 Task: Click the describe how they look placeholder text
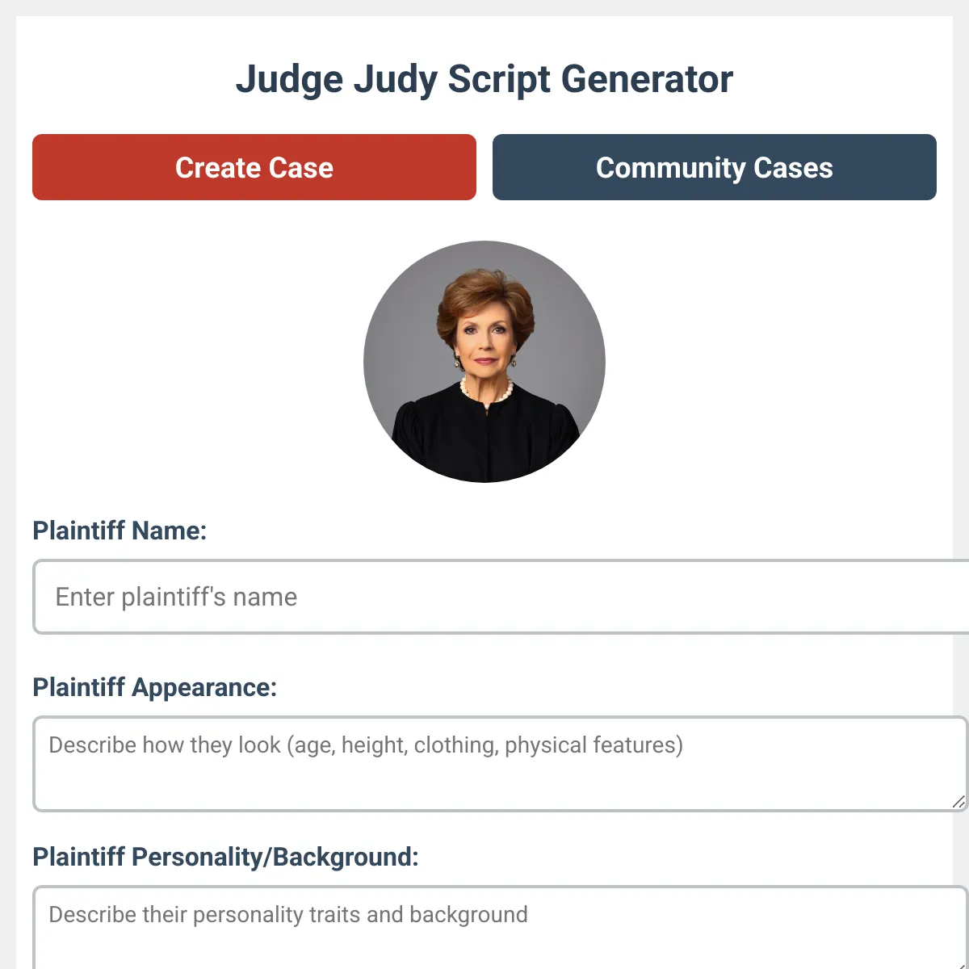(x=365, y=745)
